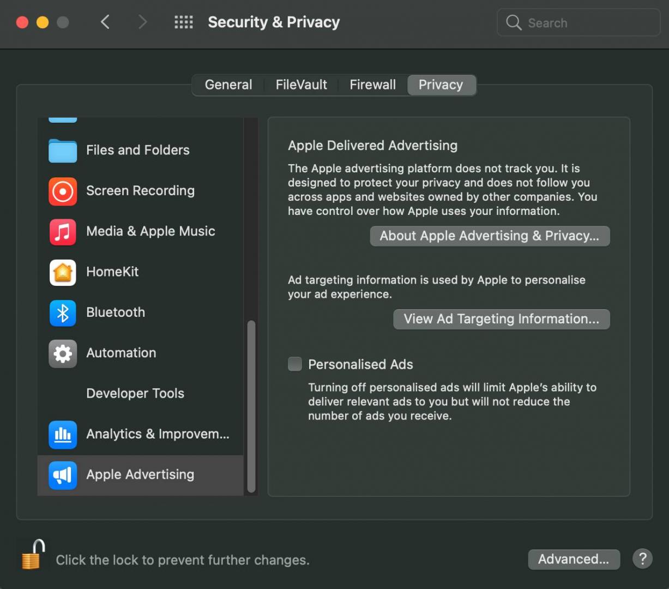Click the Apple Advertising megaphone icon

(63, 475)
